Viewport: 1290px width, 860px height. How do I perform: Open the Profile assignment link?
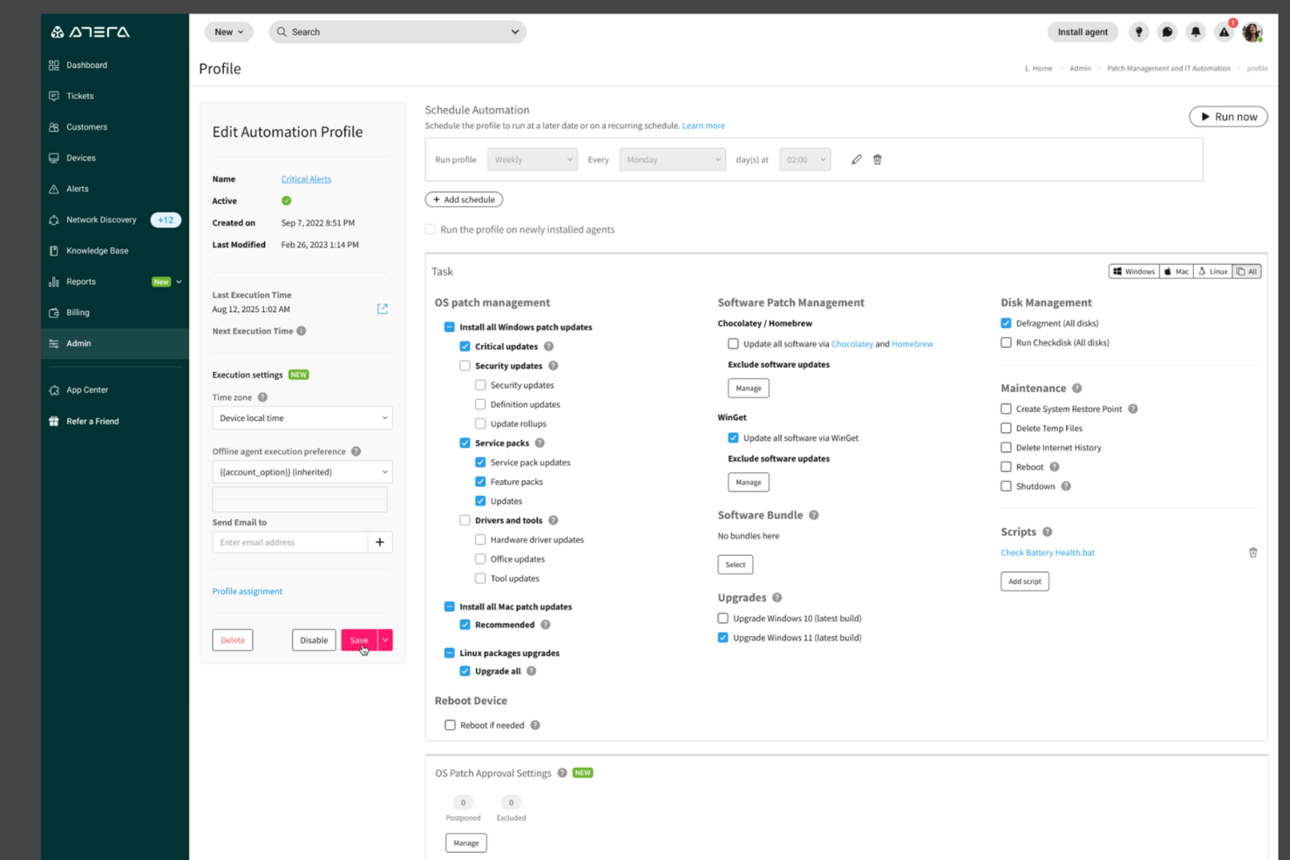(x=247, y=591)
